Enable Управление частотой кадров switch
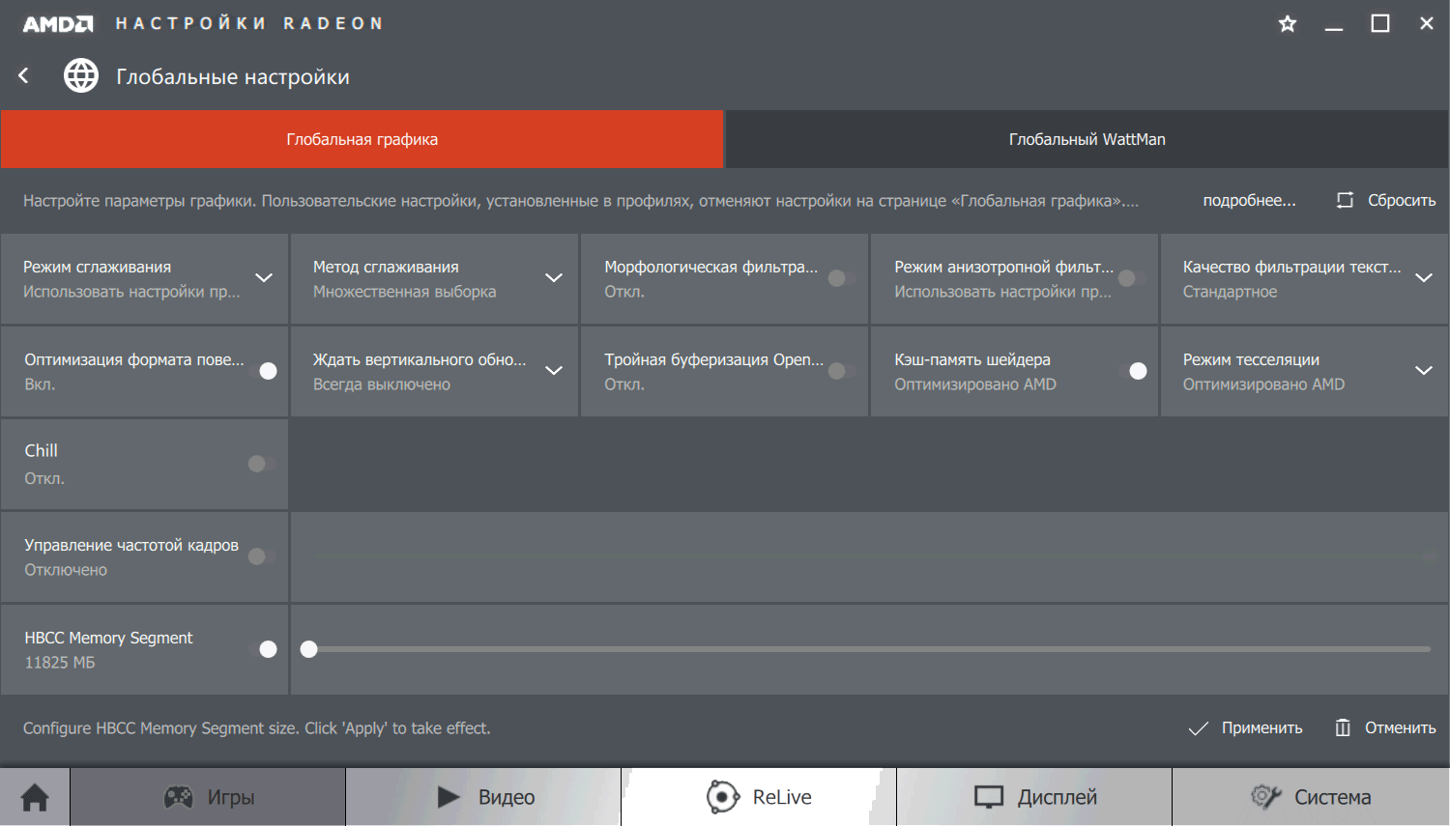1450x826 pixels. click(262, 556)
